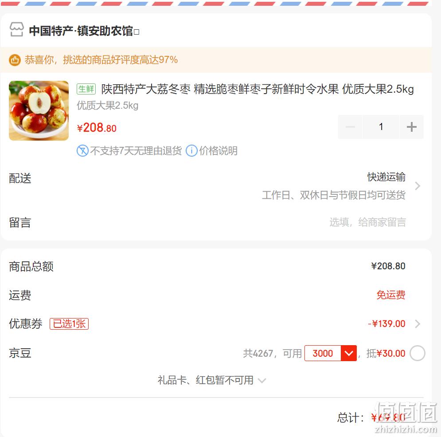Decrease quantity with the minus button

tap(350, 127)
